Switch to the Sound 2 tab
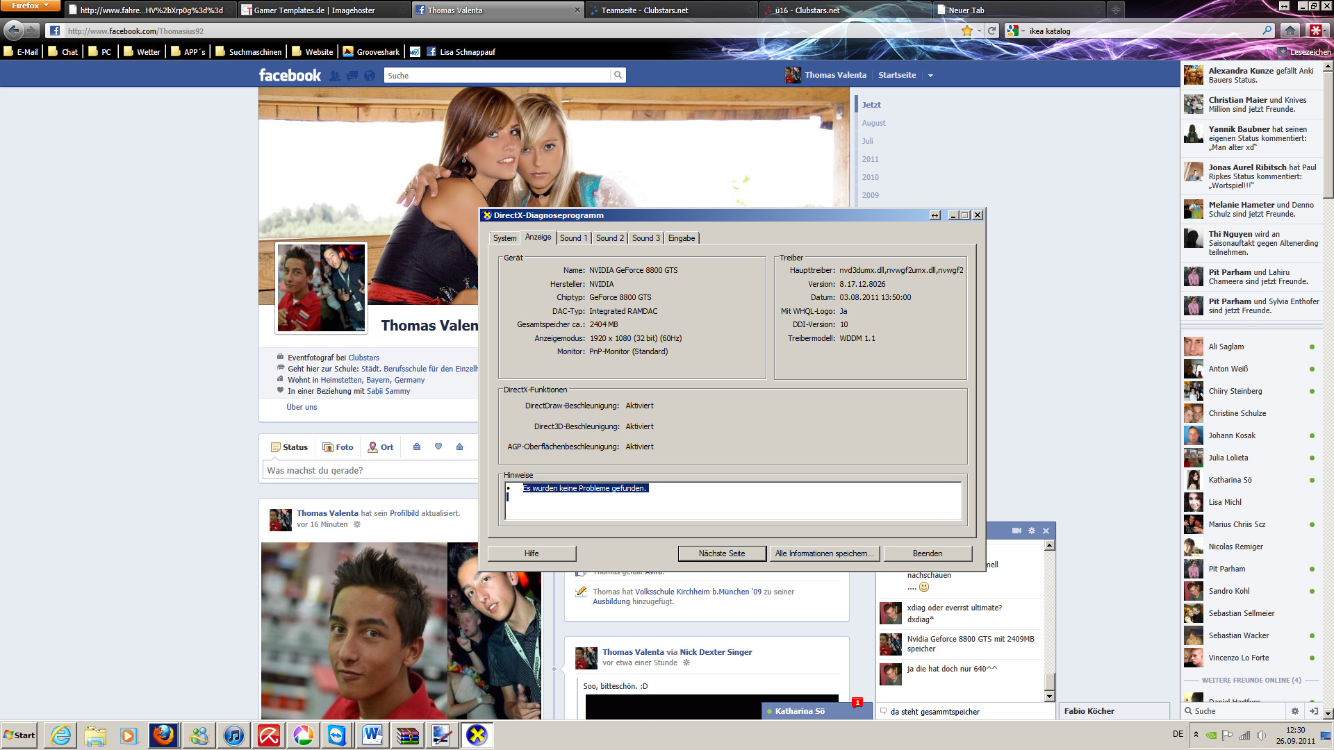Screen dimensions: 1334x750 click(609, 238)
